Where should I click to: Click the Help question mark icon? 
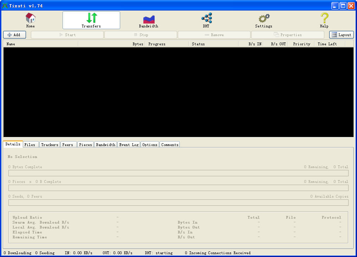click(x=324, y=18)
